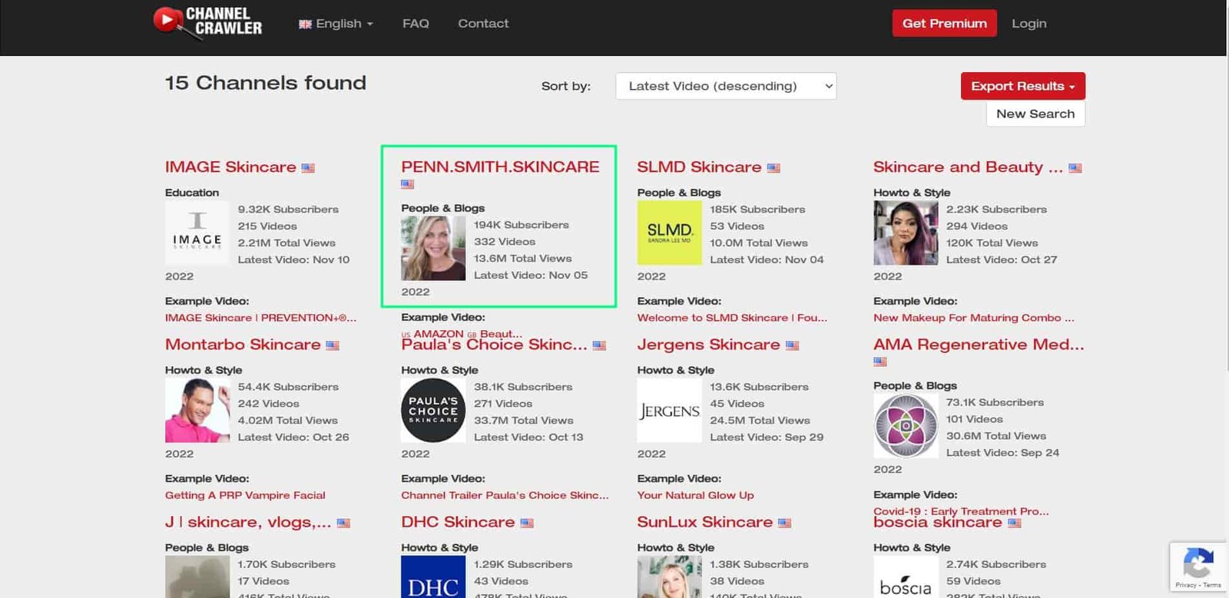Click the US flag beside boscia skincare
The height and width of the screenshot is (598, 1229).
1014,523
